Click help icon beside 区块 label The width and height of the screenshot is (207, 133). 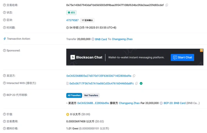click(4, 20)
